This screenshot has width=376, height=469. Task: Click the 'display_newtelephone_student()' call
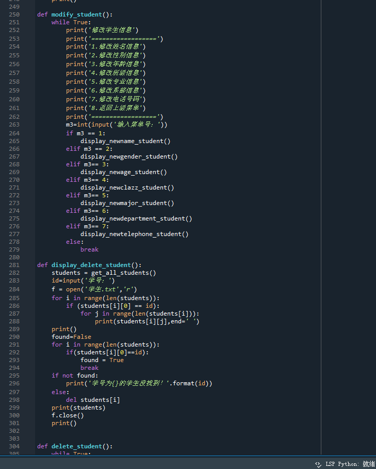pos(135,234)
